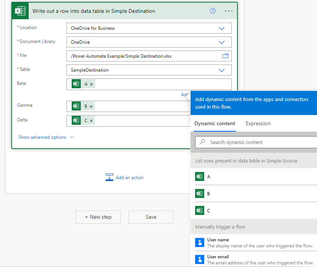
Task: Click the File path field with Simple Destination.xlsx
Action: [x=149, y=56]
